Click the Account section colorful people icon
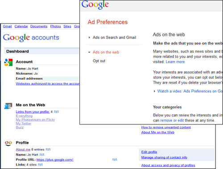The image size is (223, 169). (x=8, y=62)
